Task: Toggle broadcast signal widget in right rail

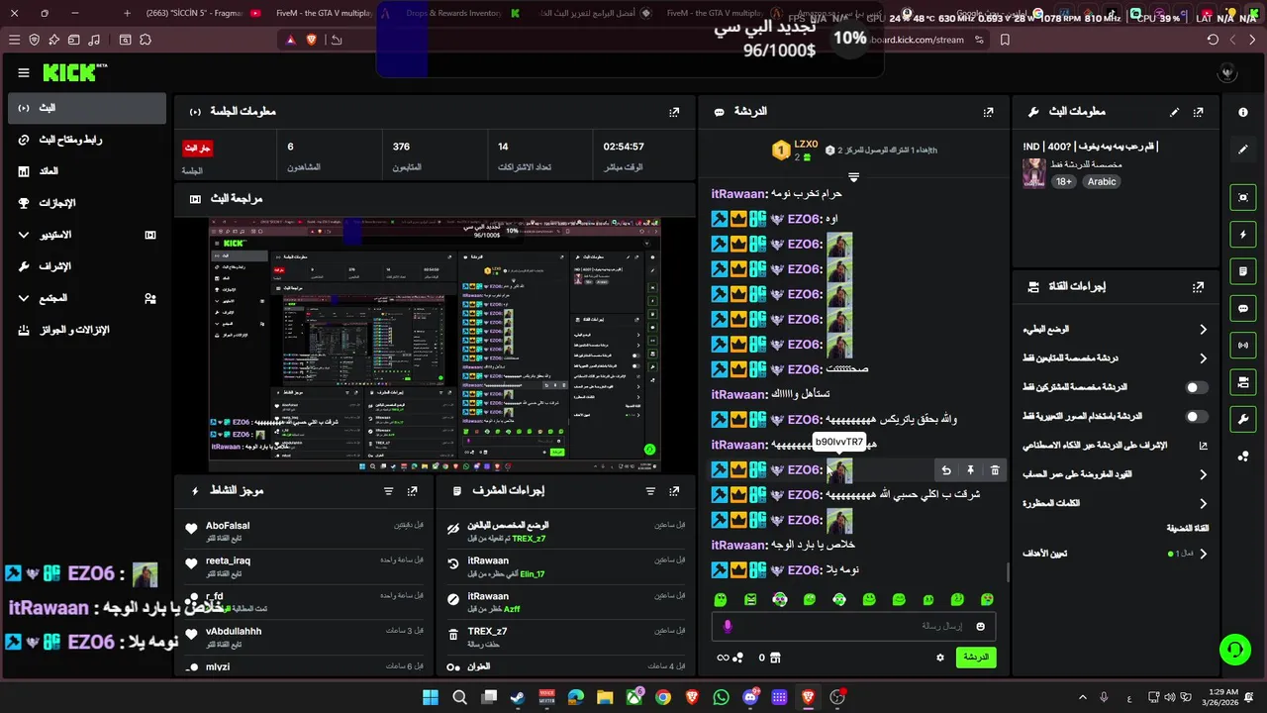Action: click(x=1243, y=345)
